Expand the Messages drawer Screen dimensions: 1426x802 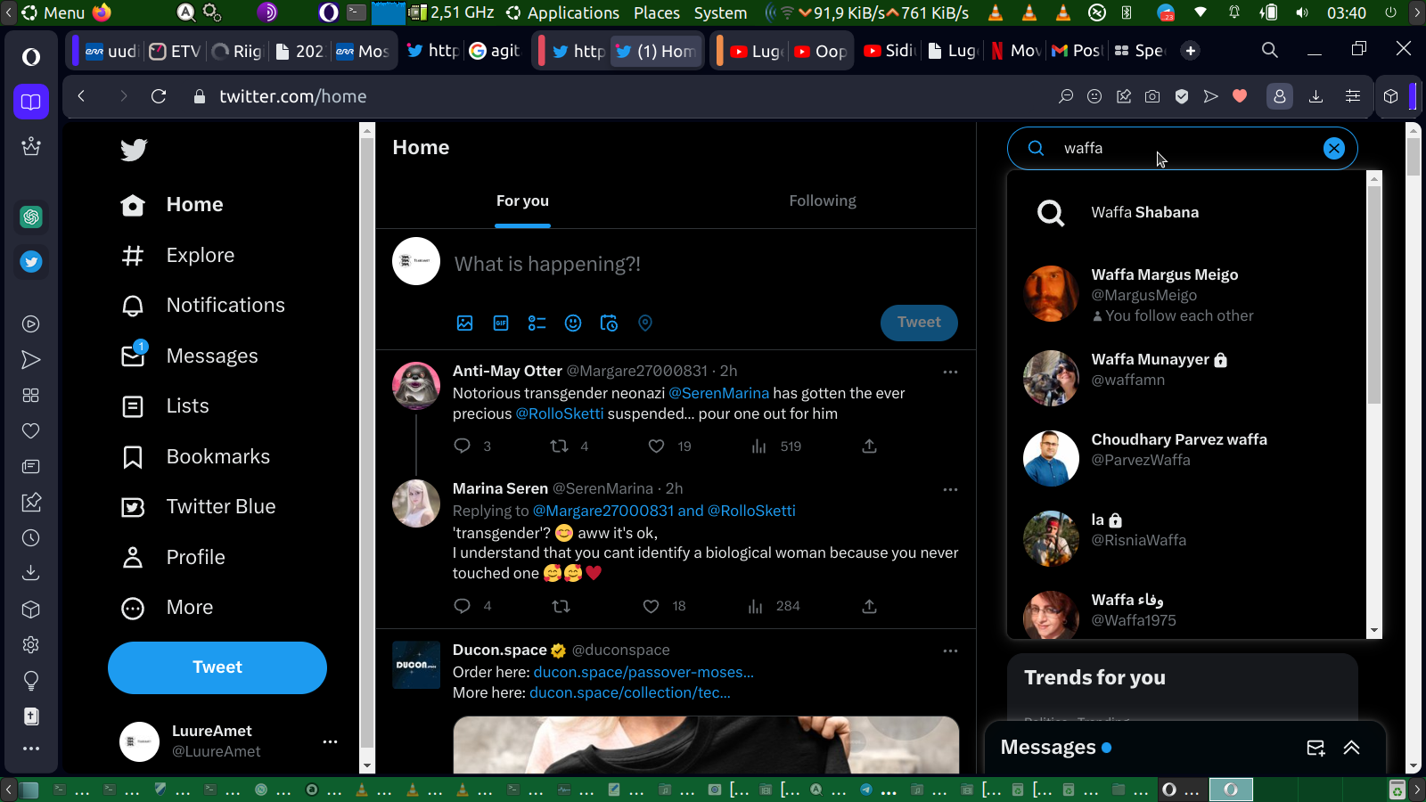(1351, 748)
